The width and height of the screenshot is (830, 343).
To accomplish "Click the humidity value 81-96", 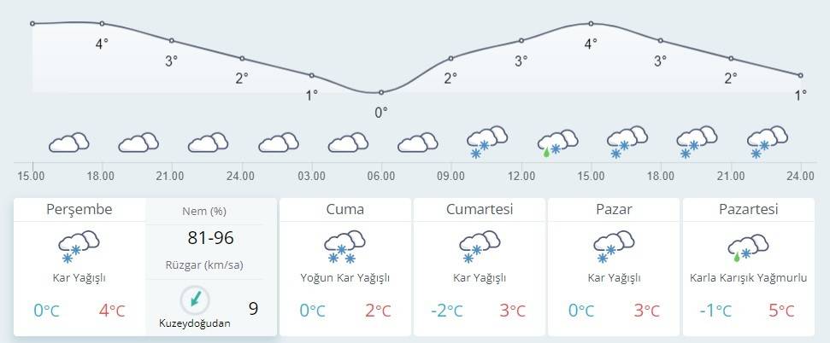I will click(211, 238).
